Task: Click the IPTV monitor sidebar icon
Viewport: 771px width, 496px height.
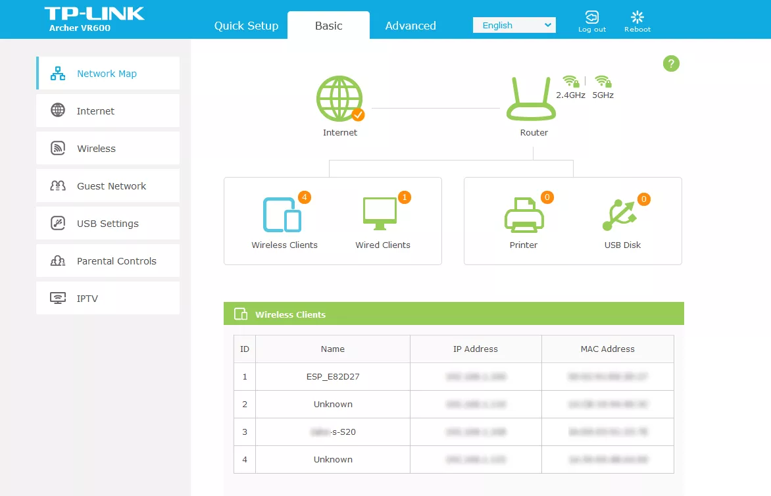Action: (58, 298)
